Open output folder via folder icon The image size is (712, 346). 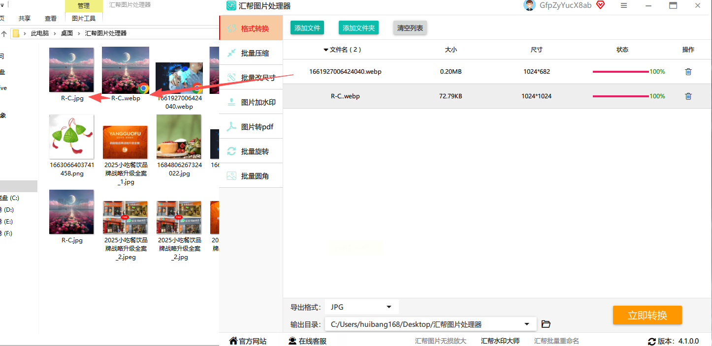pos(546,324)
